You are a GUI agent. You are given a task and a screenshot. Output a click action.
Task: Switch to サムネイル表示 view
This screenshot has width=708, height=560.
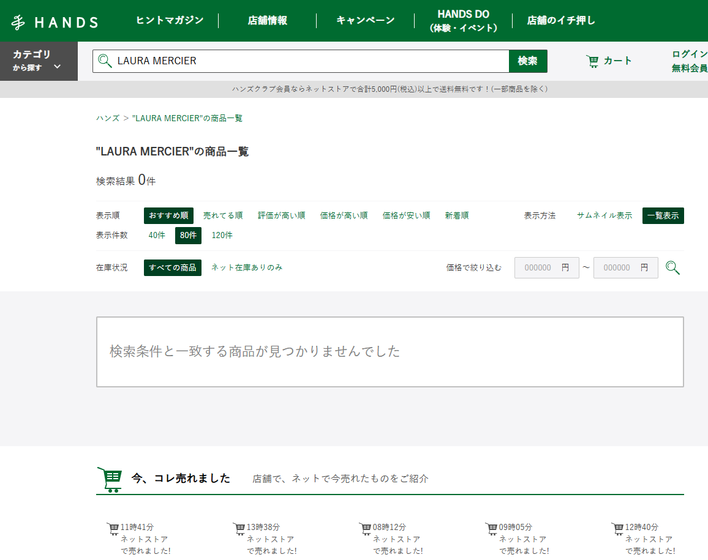604,215
